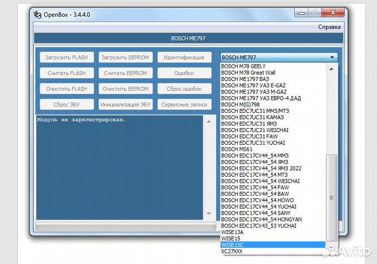The height and width of the screenshot is (264, 377).
Task: Choose XC27XXX at list bottom
Action: coord(273,251)
